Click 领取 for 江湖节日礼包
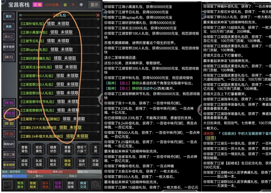This screenshot has width=271, height=193. pos(51,41)
